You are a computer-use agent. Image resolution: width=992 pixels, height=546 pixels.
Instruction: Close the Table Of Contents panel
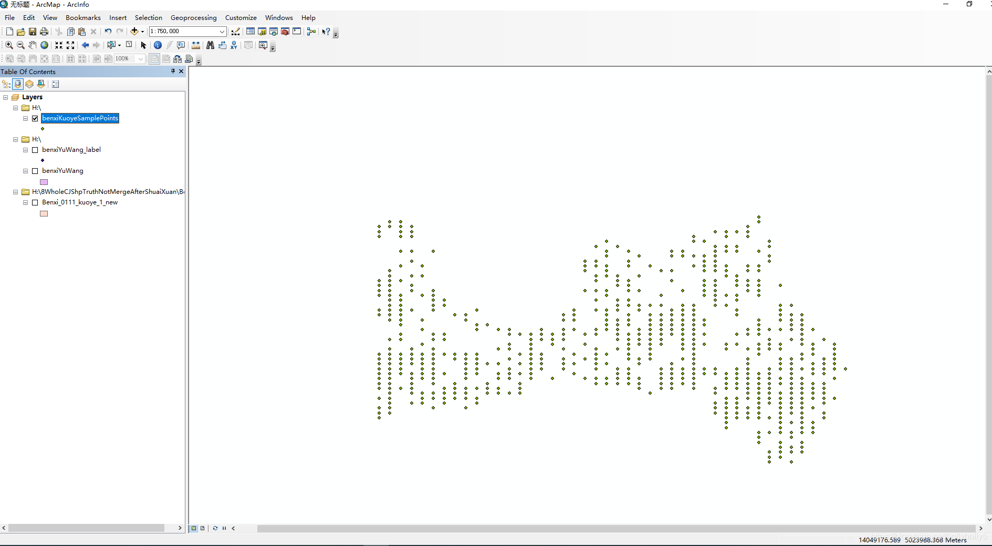(181, 71)
